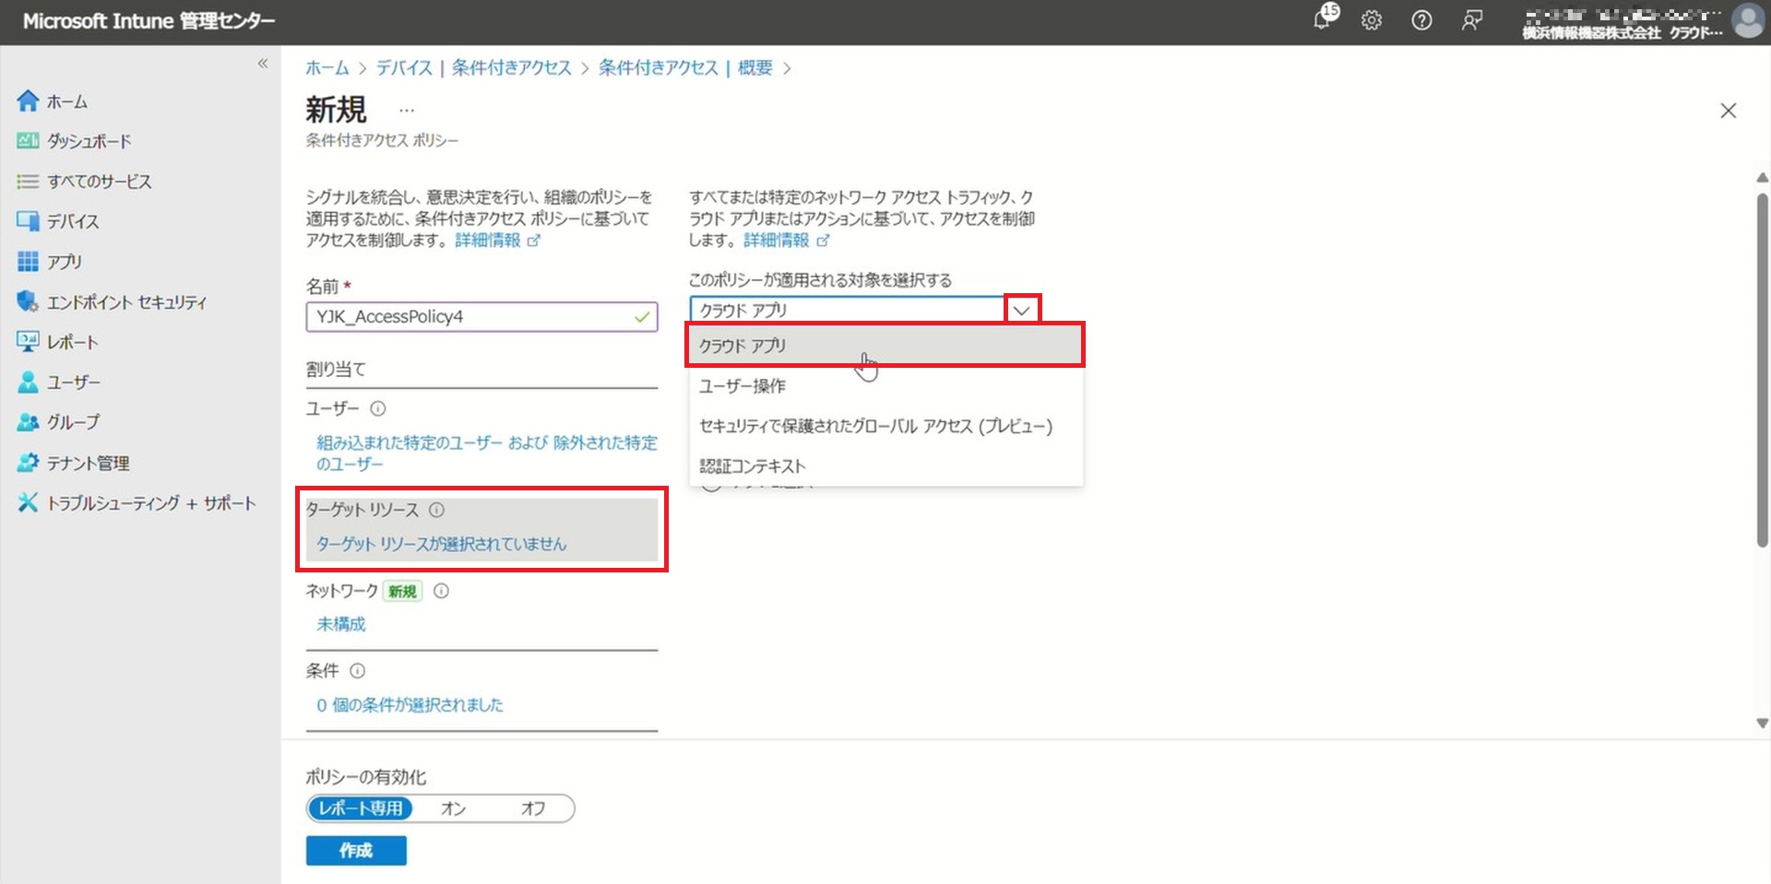
Task: Open the account avatar in the header
Action: tap(1748, 20)
